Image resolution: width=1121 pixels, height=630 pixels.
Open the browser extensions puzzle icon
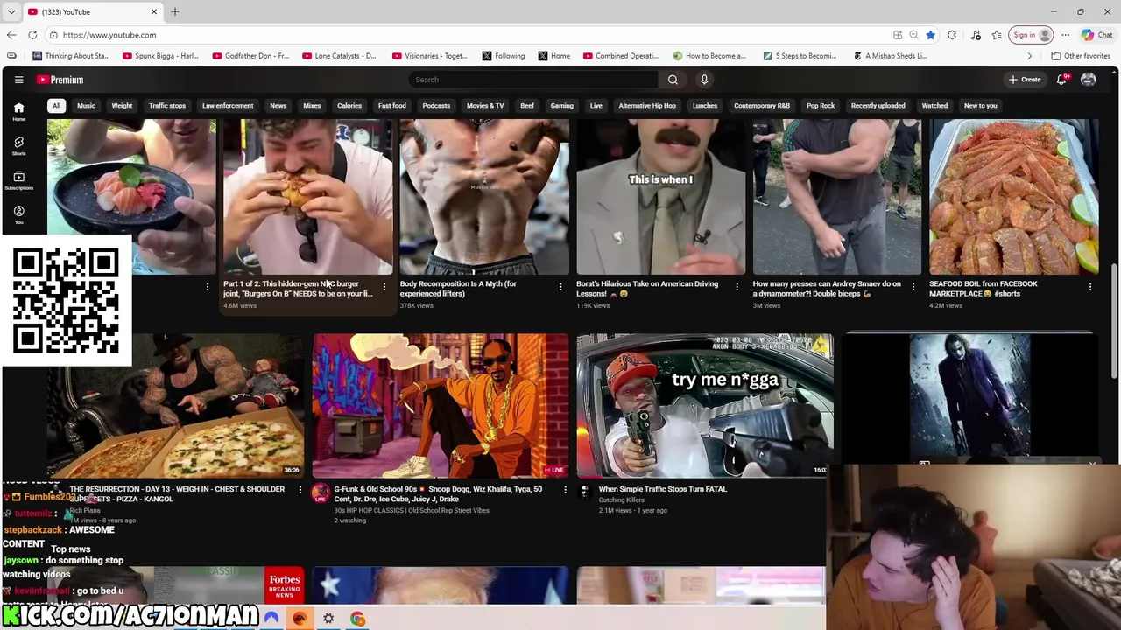click(952, 35)
